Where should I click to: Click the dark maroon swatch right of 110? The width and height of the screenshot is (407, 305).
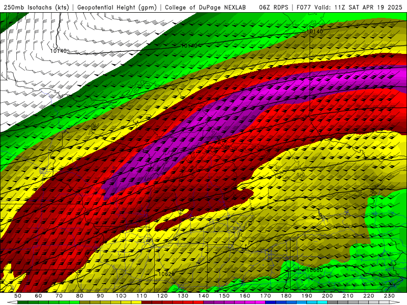(147, 302)
